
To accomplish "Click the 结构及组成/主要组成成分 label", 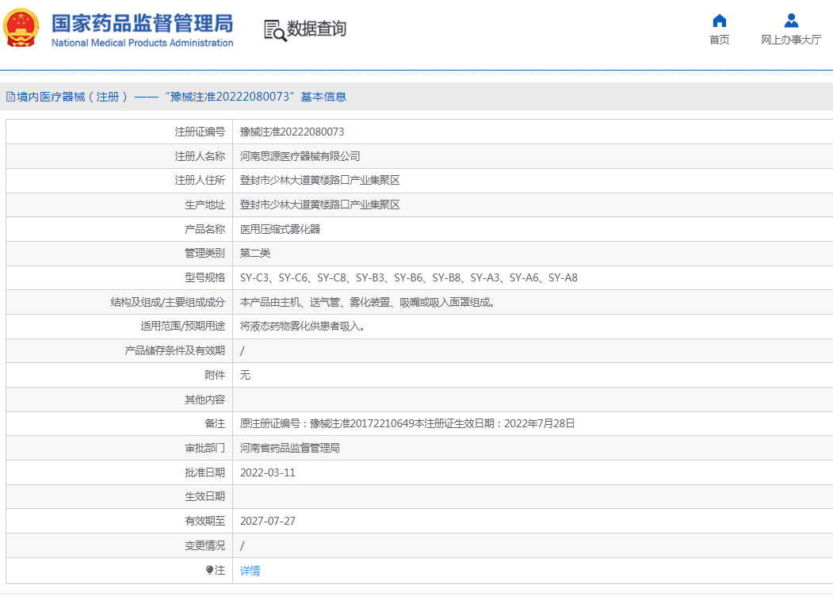I will pos(168,302).
